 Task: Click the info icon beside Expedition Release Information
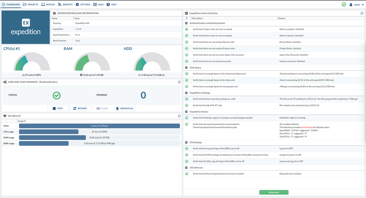tap(54, 13)
